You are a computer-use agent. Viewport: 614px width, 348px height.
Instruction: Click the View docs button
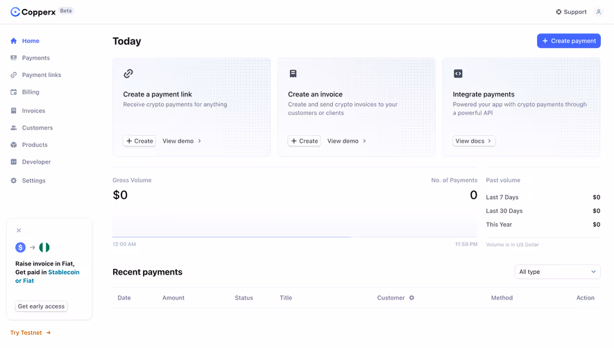(x=474, y=141)
